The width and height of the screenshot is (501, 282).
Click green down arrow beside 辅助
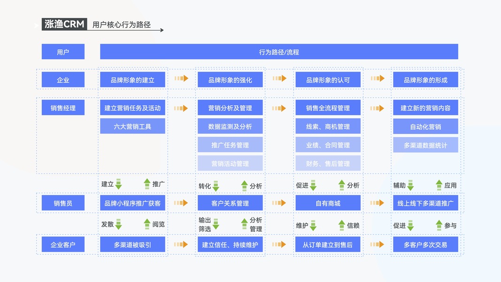[410, 186]
